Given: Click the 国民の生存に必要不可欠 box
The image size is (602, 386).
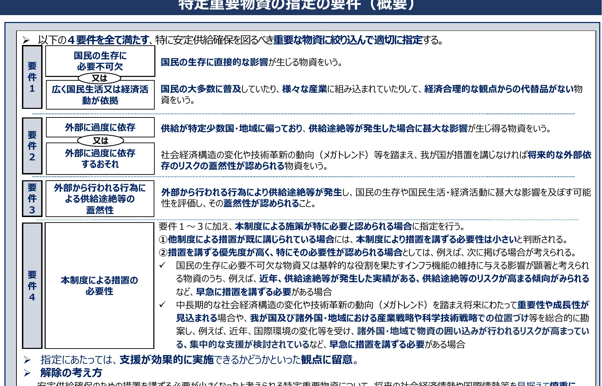Looking at the screenshot, I should (x=100, y=61).
